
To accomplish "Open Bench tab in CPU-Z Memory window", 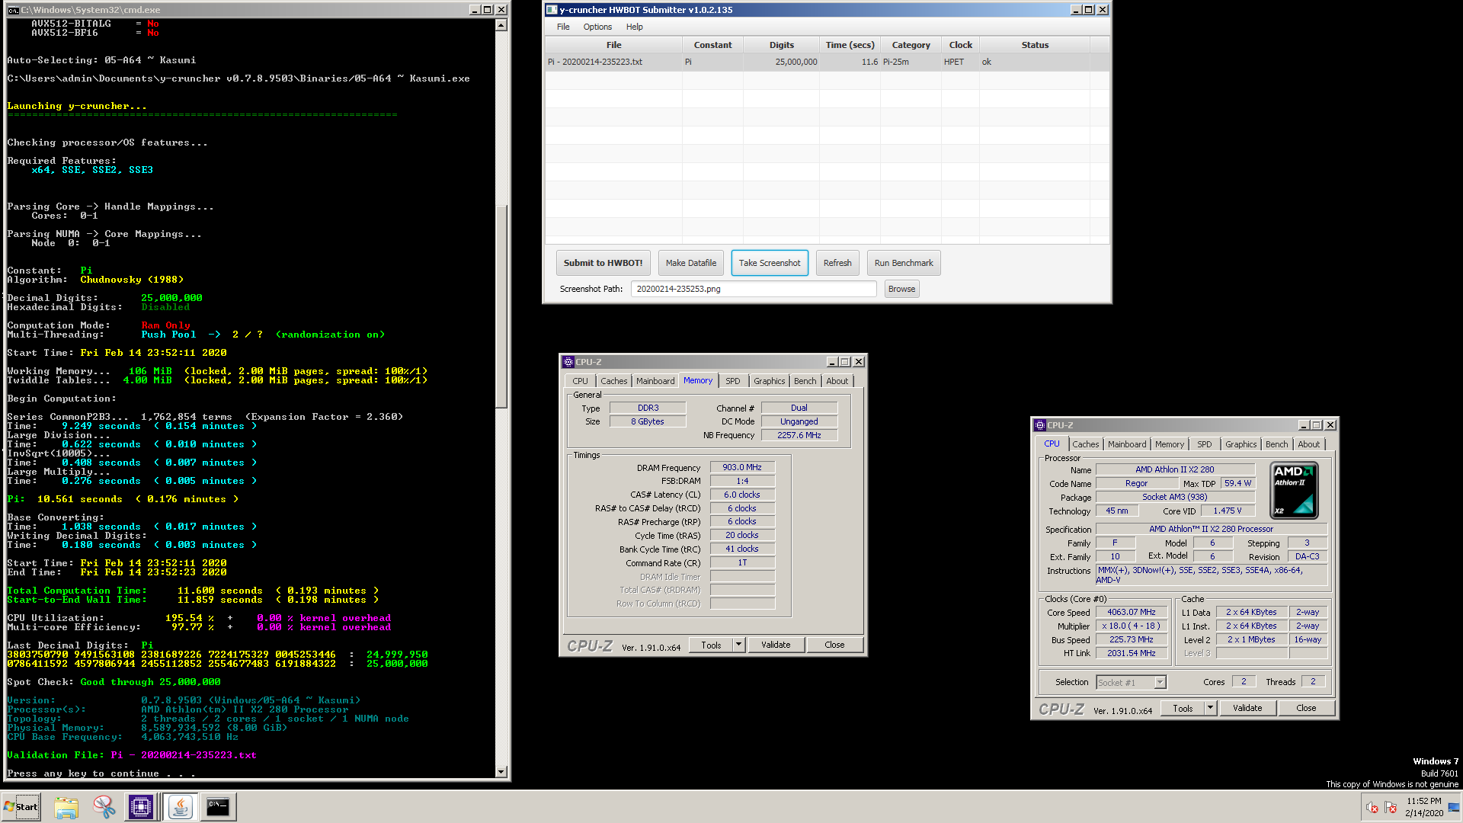I will 805,381.
